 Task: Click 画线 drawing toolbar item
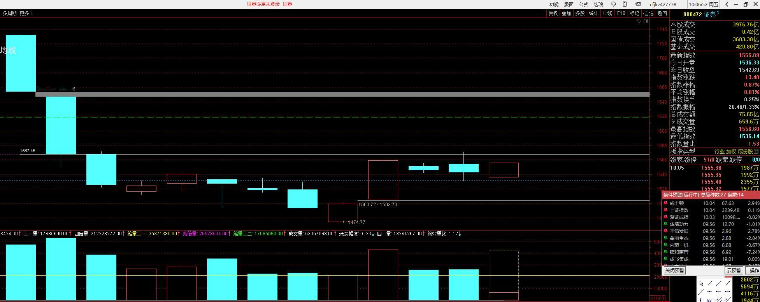(x=607, y=13)
